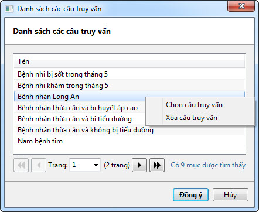Click the 'Tên' column header
The image size is (259, 212).
[x=129, y=61]
